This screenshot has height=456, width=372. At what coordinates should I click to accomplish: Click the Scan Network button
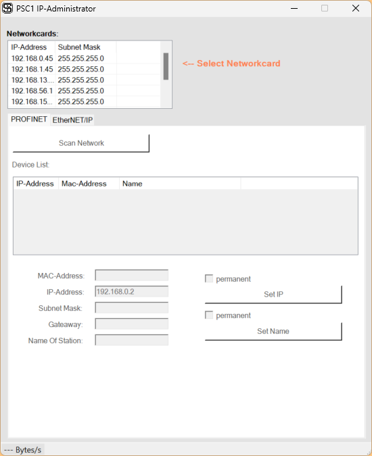[81, 143]
